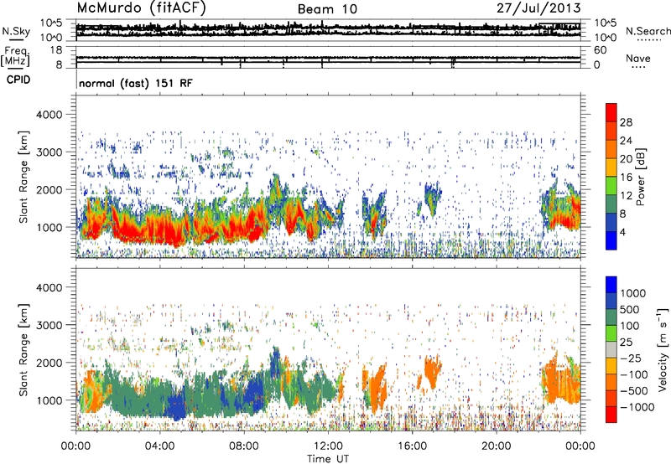Click the 16:00 time axis tick
This screenshot has height=464, width=671.
(x=412, y=446)
